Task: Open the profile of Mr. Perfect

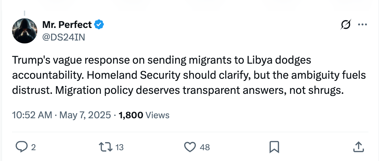Action: click(67, 24)
